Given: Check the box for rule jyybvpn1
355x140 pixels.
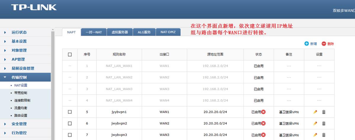Looking at the screenshot, I should pyautogui.click(x=70, y=112).
